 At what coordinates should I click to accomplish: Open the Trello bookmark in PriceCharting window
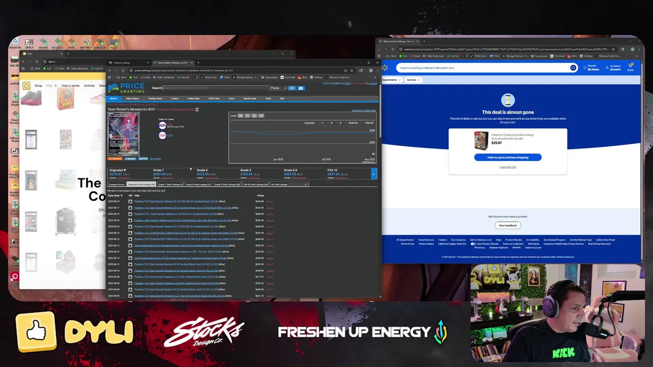pos(225,77)
